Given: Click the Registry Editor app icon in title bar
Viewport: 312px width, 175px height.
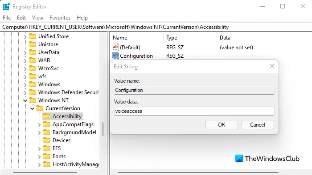Looking at the screenshot, I should (6, 7).
